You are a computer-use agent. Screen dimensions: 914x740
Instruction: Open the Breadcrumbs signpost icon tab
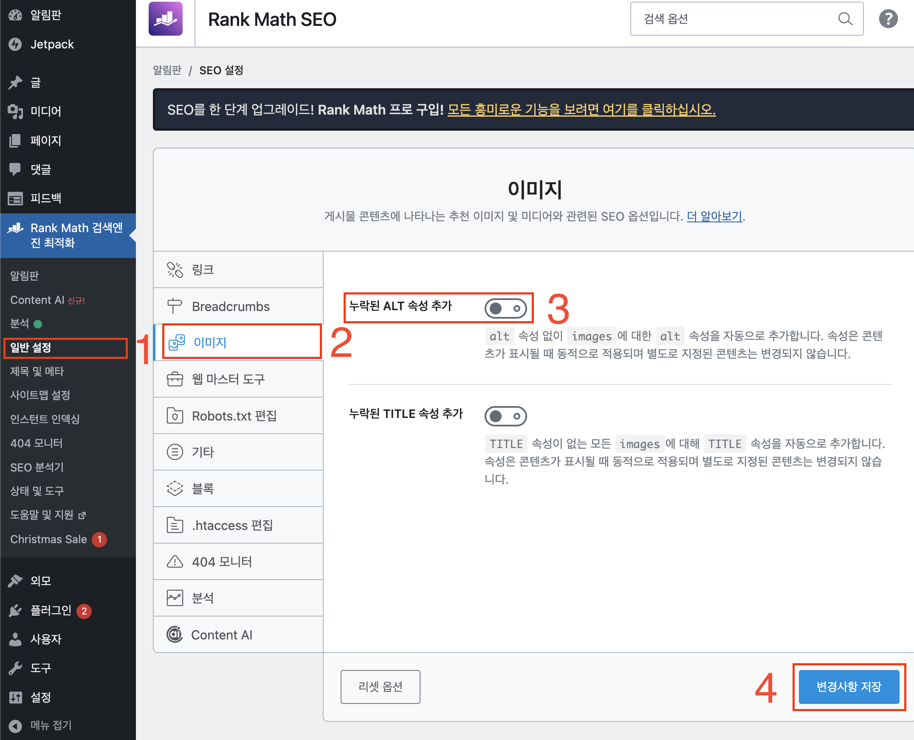(175, 306)
